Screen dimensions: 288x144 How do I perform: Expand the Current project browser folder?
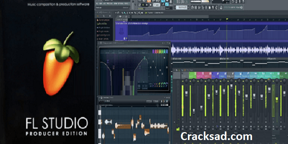pos(103,20)
